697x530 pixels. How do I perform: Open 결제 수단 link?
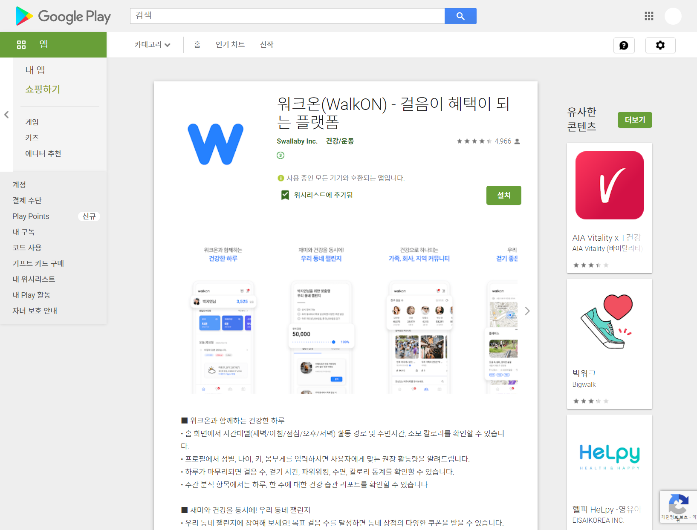click(x=27, y=200)
